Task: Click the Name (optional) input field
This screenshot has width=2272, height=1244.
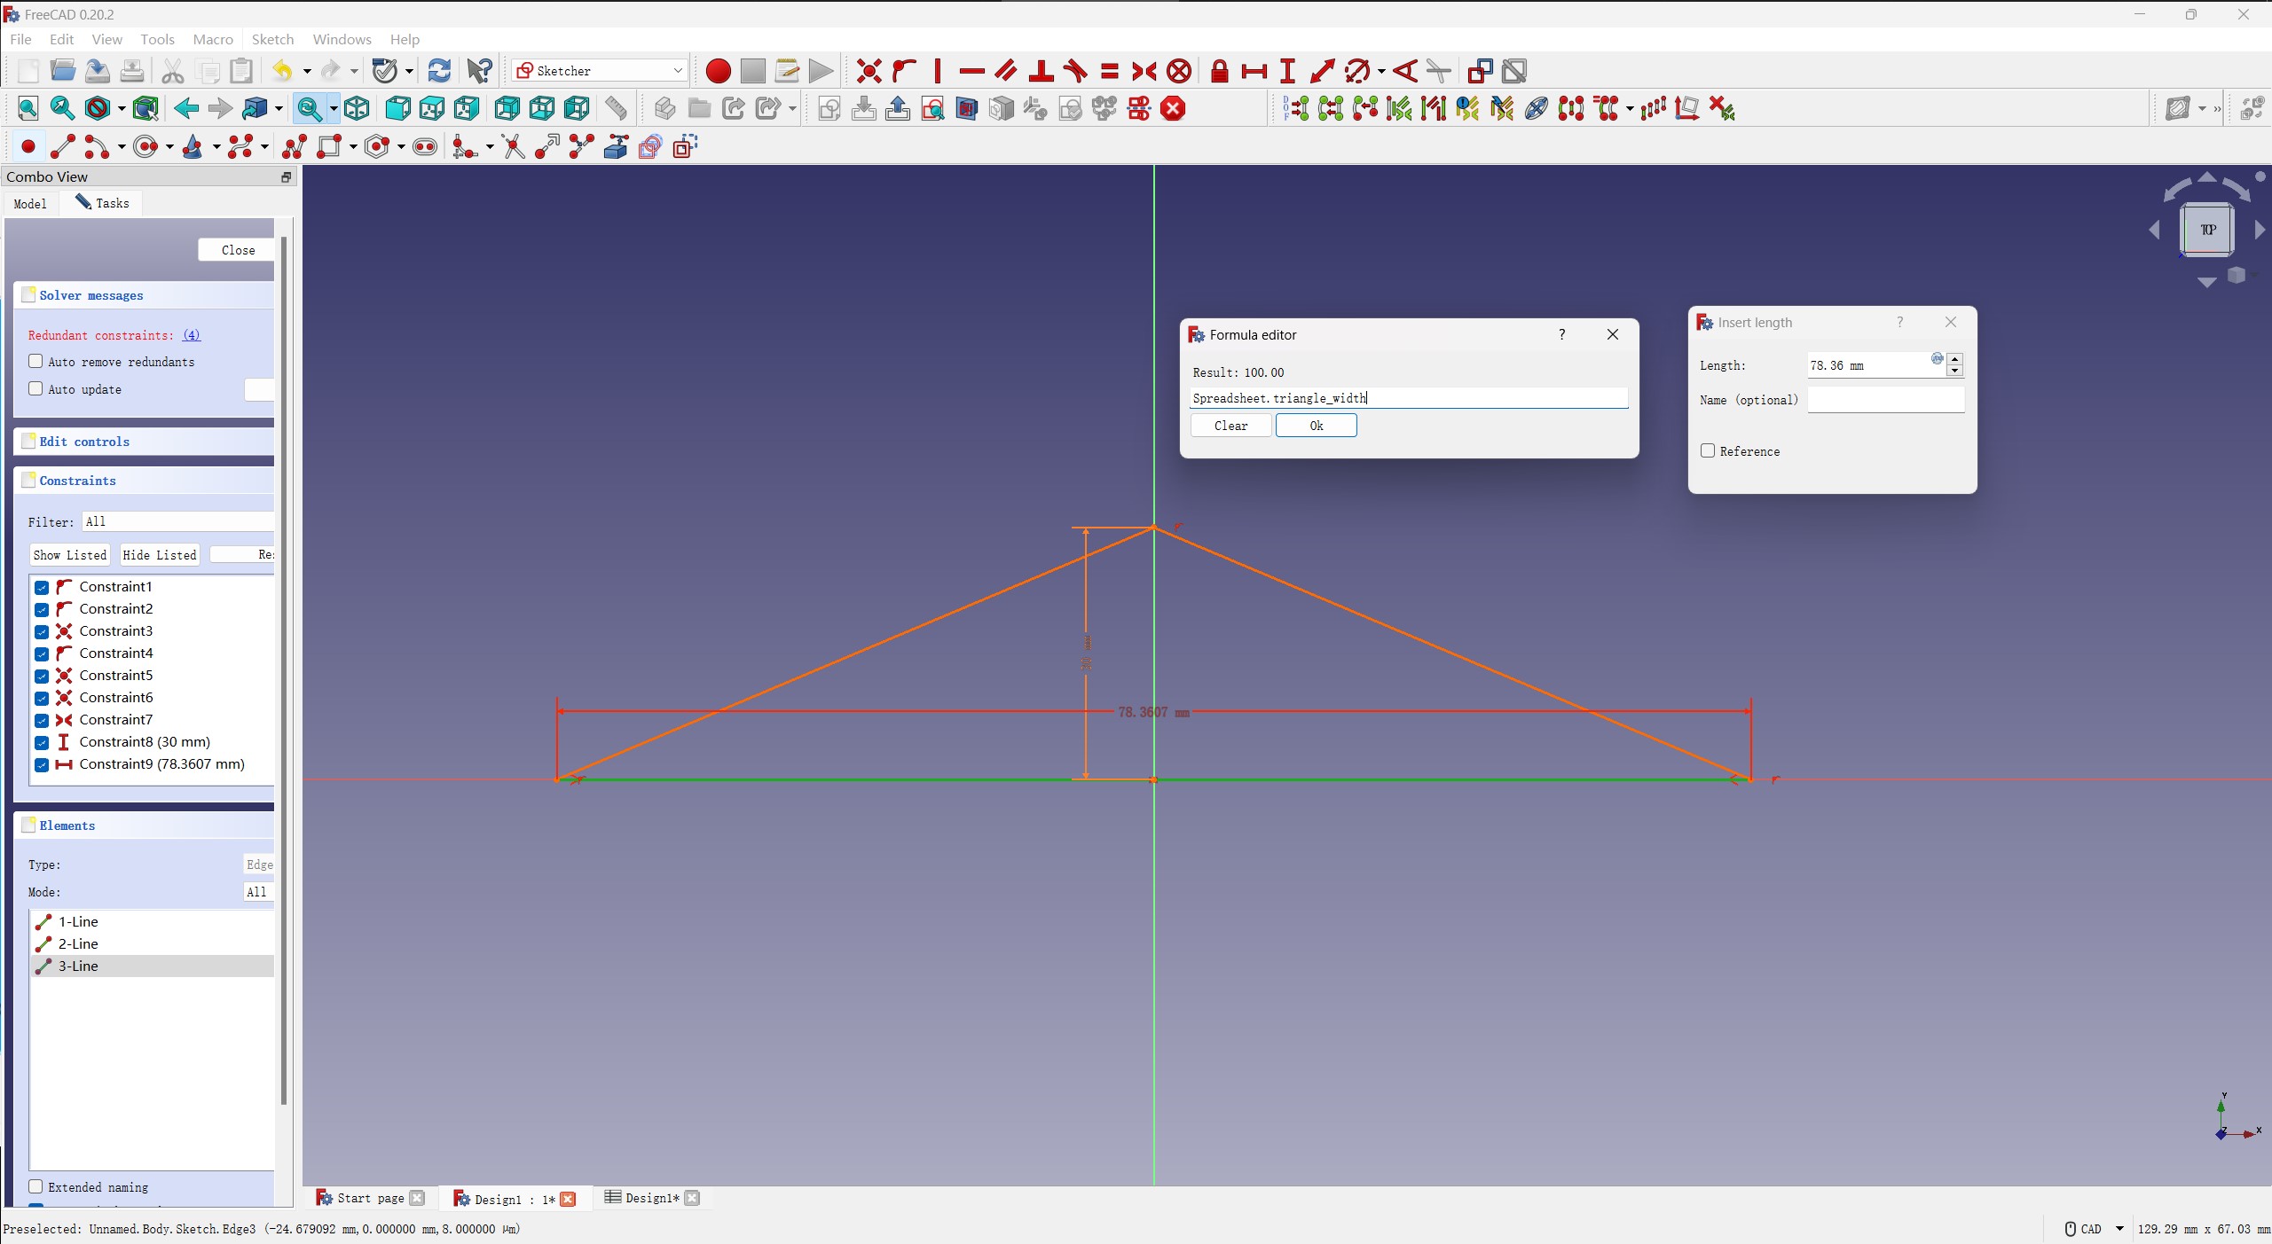Action: click(1885, 400)
